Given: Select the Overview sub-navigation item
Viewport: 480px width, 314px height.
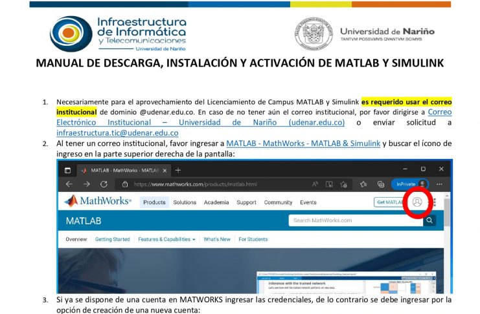Looking at the screenshot, I should (x=76, y=239).
